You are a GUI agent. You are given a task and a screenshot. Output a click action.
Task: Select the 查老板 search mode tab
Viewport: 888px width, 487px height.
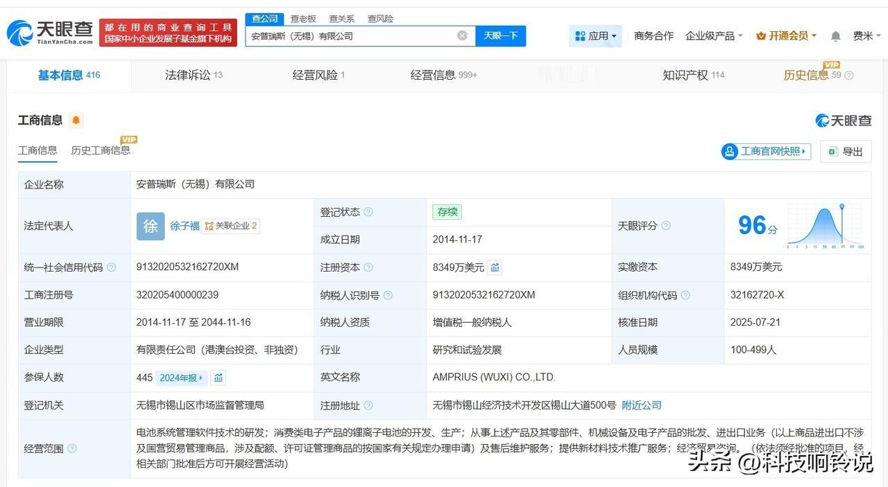[x=303, y=19]
